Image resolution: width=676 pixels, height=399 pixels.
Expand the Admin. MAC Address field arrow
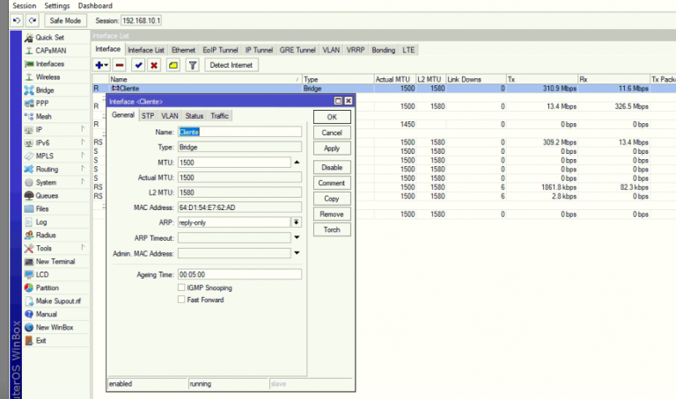tap(297, 253)
